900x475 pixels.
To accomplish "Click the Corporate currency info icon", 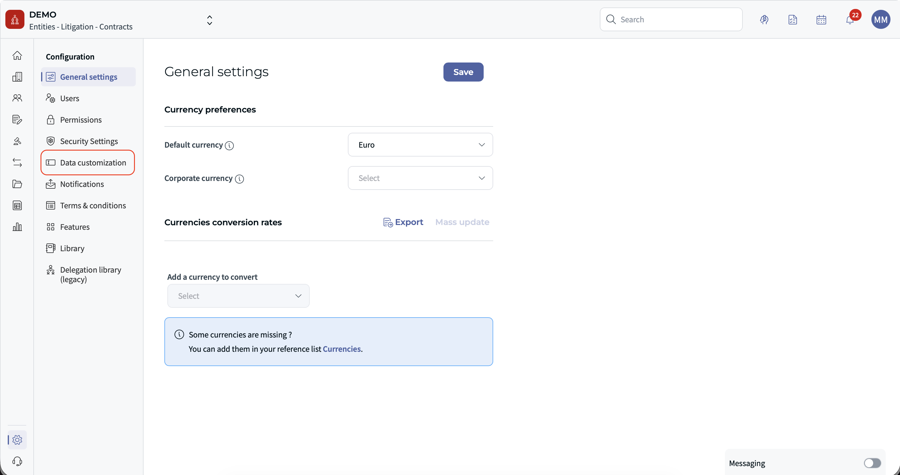I will [x=239, y=179].
